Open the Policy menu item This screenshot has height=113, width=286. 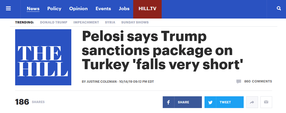[x=54, y=9]
